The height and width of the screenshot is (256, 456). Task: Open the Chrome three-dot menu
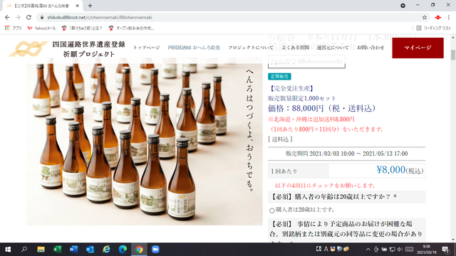(x=449, y=17)
